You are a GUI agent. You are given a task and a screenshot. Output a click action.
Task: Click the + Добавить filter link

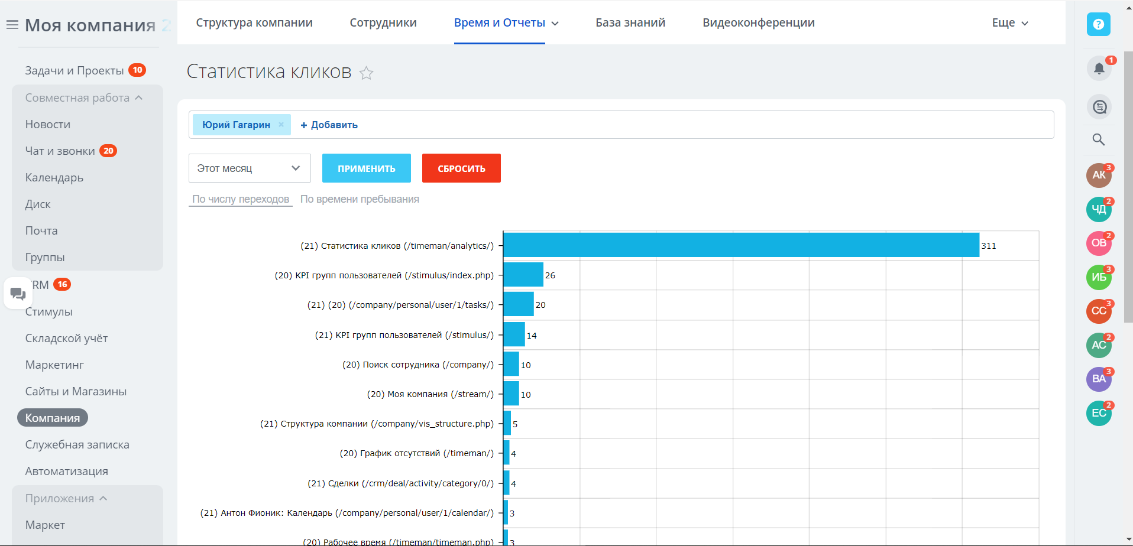tap(329, 125)
